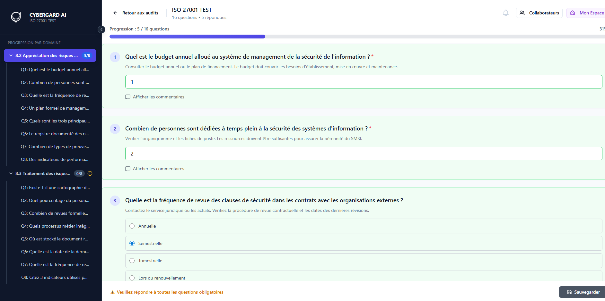Click comment bubble icon under question 1

tap(128, 97)
